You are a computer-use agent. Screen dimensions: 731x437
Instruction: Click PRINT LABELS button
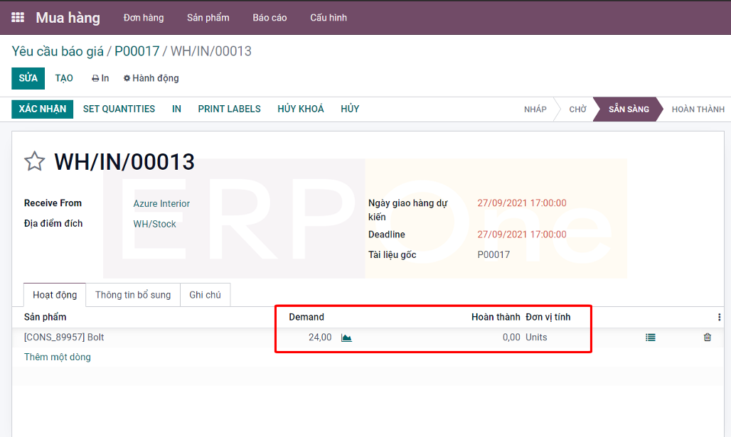tap(230, 109)
